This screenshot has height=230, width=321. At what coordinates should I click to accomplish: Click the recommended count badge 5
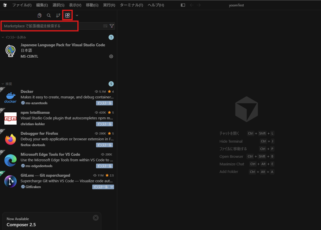[x=111, y=84]
